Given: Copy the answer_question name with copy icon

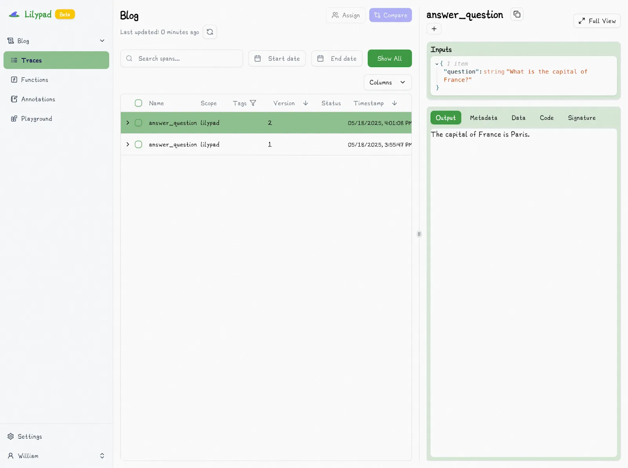Looking at the screenshot, I should point(517,15).
